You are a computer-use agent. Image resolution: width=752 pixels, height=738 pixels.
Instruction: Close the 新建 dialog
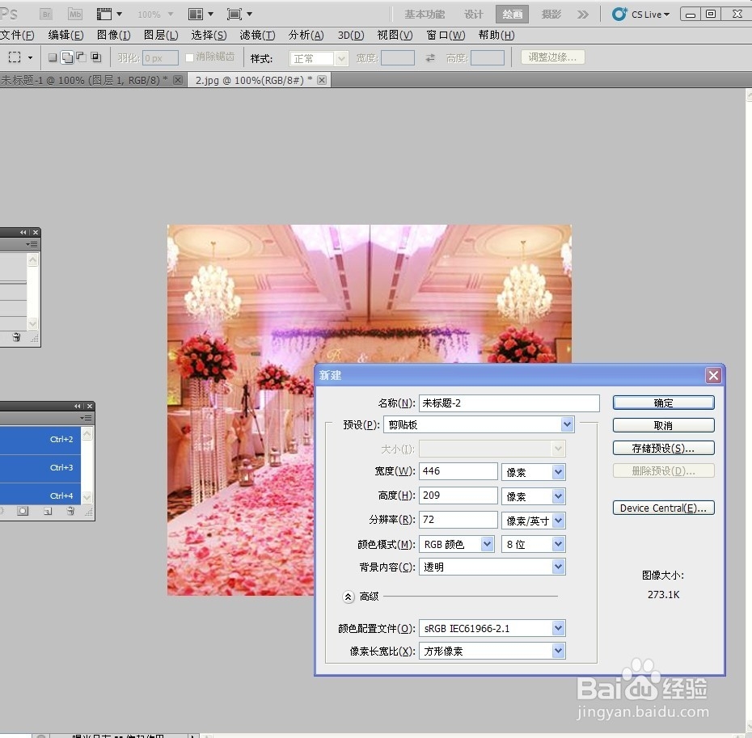pyautogui.click(x=713, y=376)
